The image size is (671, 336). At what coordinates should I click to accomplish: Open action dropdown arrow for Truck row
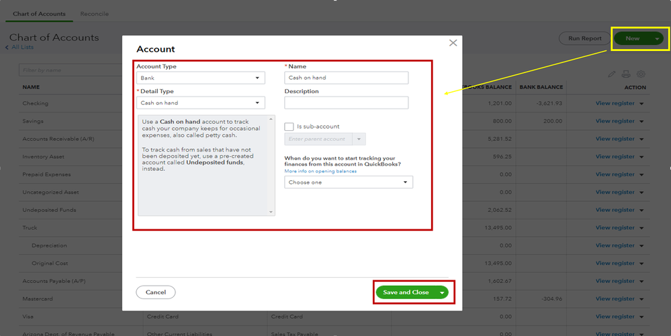click(x=641, y=228)
